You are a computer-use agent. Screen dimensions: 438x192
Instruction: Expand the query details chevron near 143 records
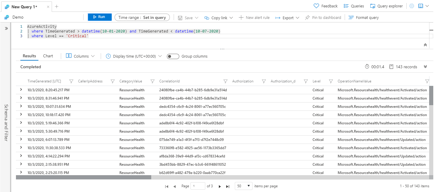tap(425, 67)
